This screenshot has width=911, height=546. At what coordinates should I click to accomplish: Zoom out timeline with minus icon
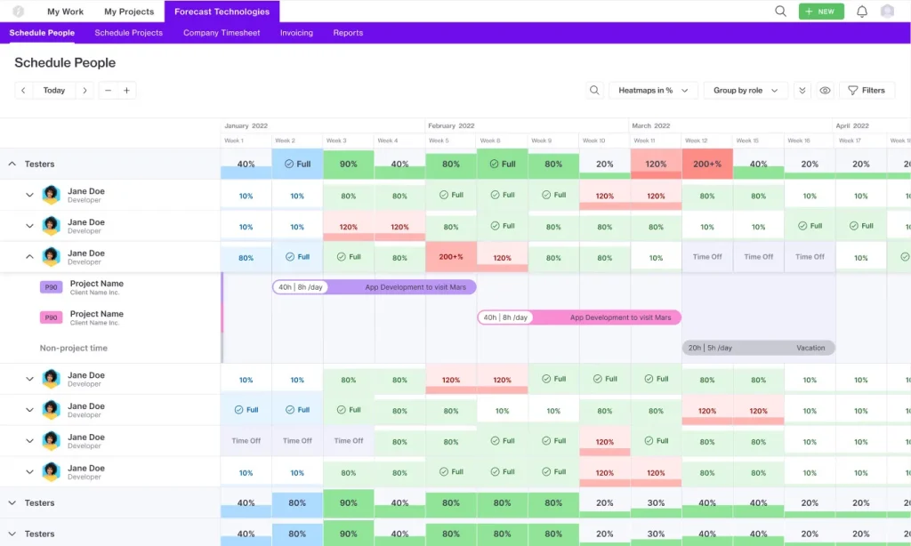108,91
